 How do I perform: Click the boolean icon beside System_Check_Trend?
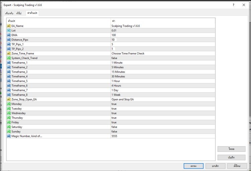9,58
